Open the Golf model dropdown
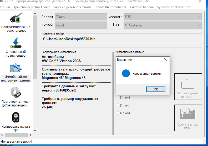Image resolution: width=208 pixels, height=146 pixels. click(x=81, y=25)
